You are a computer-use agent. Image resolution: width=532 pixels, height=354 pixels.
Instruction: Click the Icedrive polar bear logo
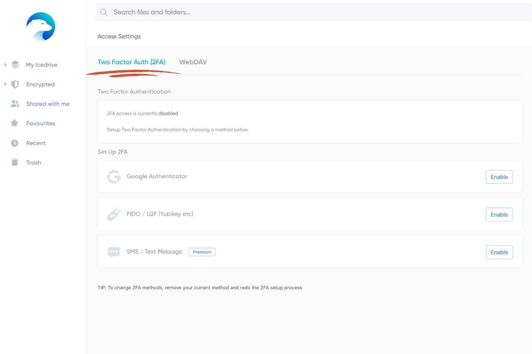point(41,27)
